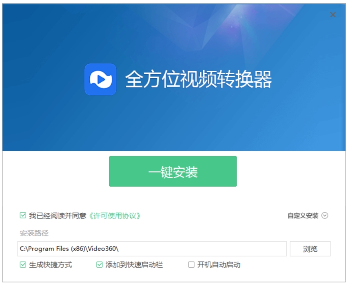Image resolution: width=348 pixels, height=284 pixels.
Task: Click the 添加到快速启动栏 label text
Action: pos(134,265)
